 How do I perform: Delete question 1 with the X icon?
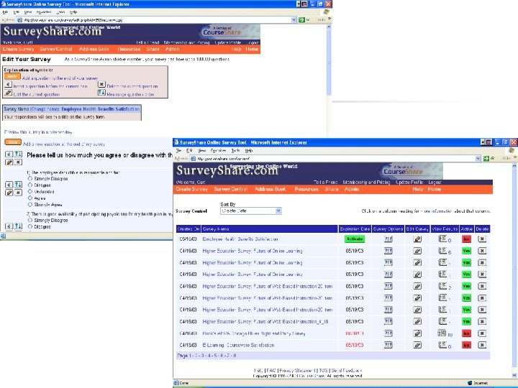click(18, 193)
